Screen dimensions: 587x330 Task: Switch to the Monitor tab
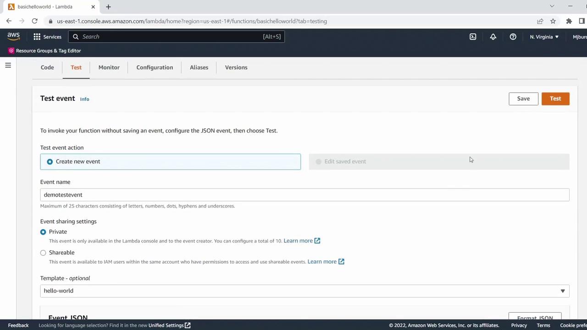coord(109,67)
